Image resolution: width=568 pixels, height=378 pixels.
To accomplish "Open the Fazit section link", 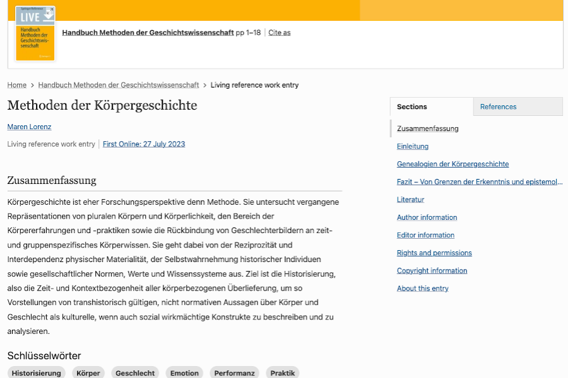I will pyautogui.click(x=479, y=182).
